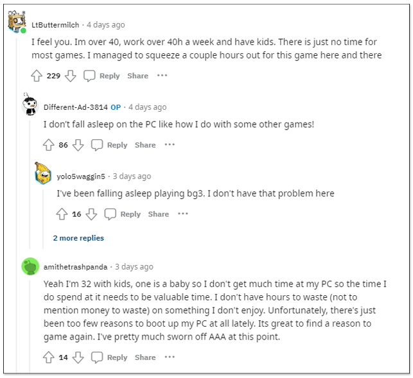The width and height of the screenshot is (413, 378).
Task: Downvote the comment with 86 points
Action: (x=78, y=145)
